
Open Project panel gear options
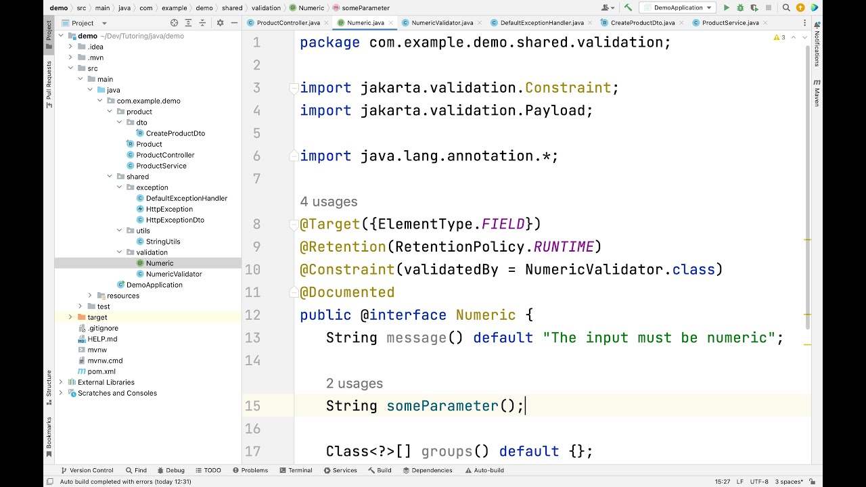[x=220, y=23]
